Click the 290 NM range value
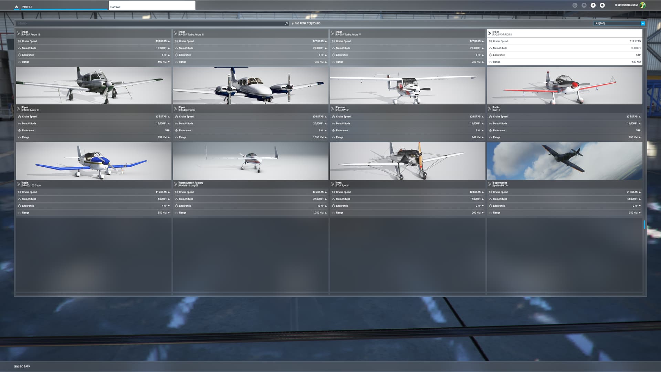 (476, 213)
